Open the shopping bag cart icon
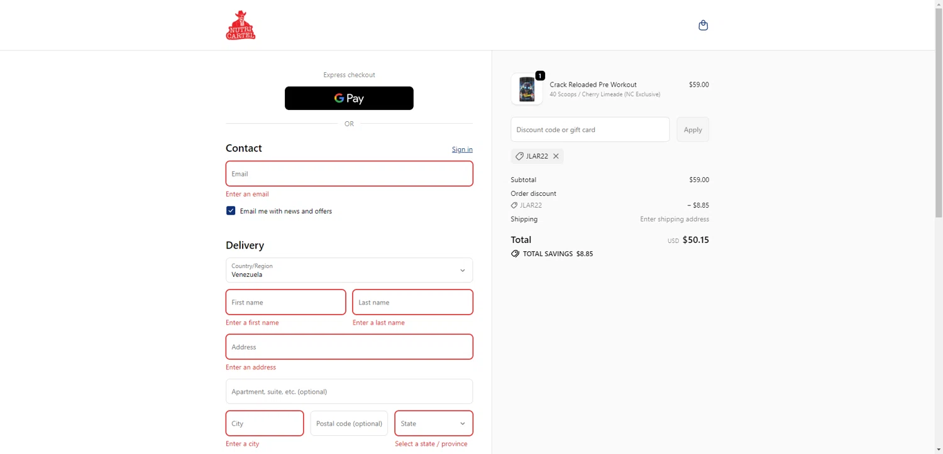 pyautogui.click(x=703, y=25)
